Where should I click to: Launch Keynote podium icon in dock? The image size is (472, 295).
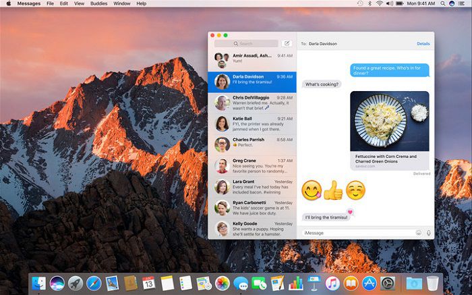[x=314, y=284]
